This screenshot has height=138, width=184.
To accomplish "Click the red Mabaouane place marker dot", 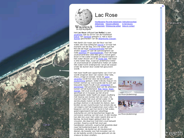I will [x=166, y=23].
